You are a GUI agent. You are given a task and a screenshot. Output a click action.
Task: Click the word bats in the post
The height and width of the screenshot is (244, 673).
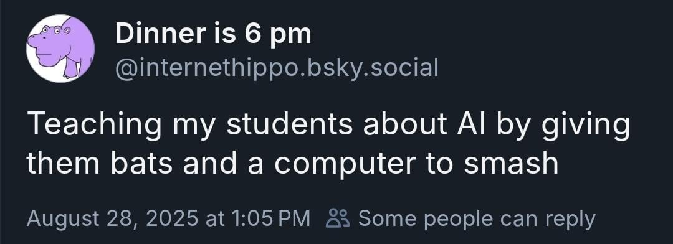tap(143, 163)
